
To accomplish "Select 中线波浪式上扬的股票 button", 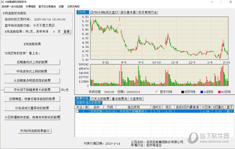I will (32, 71).
